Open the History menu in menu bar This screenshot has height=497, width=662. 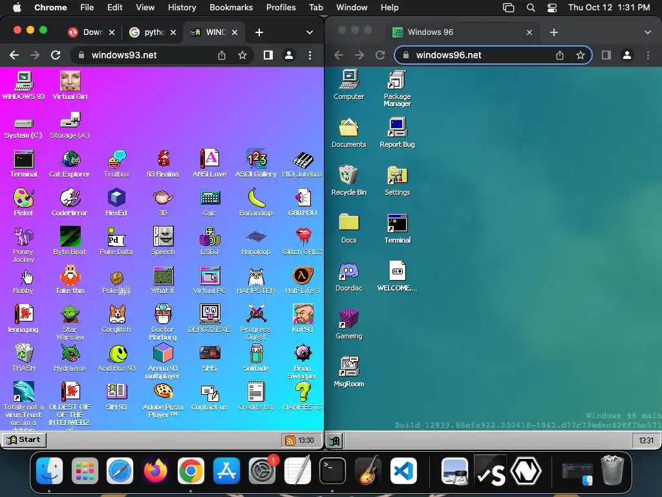pos(182,7)
